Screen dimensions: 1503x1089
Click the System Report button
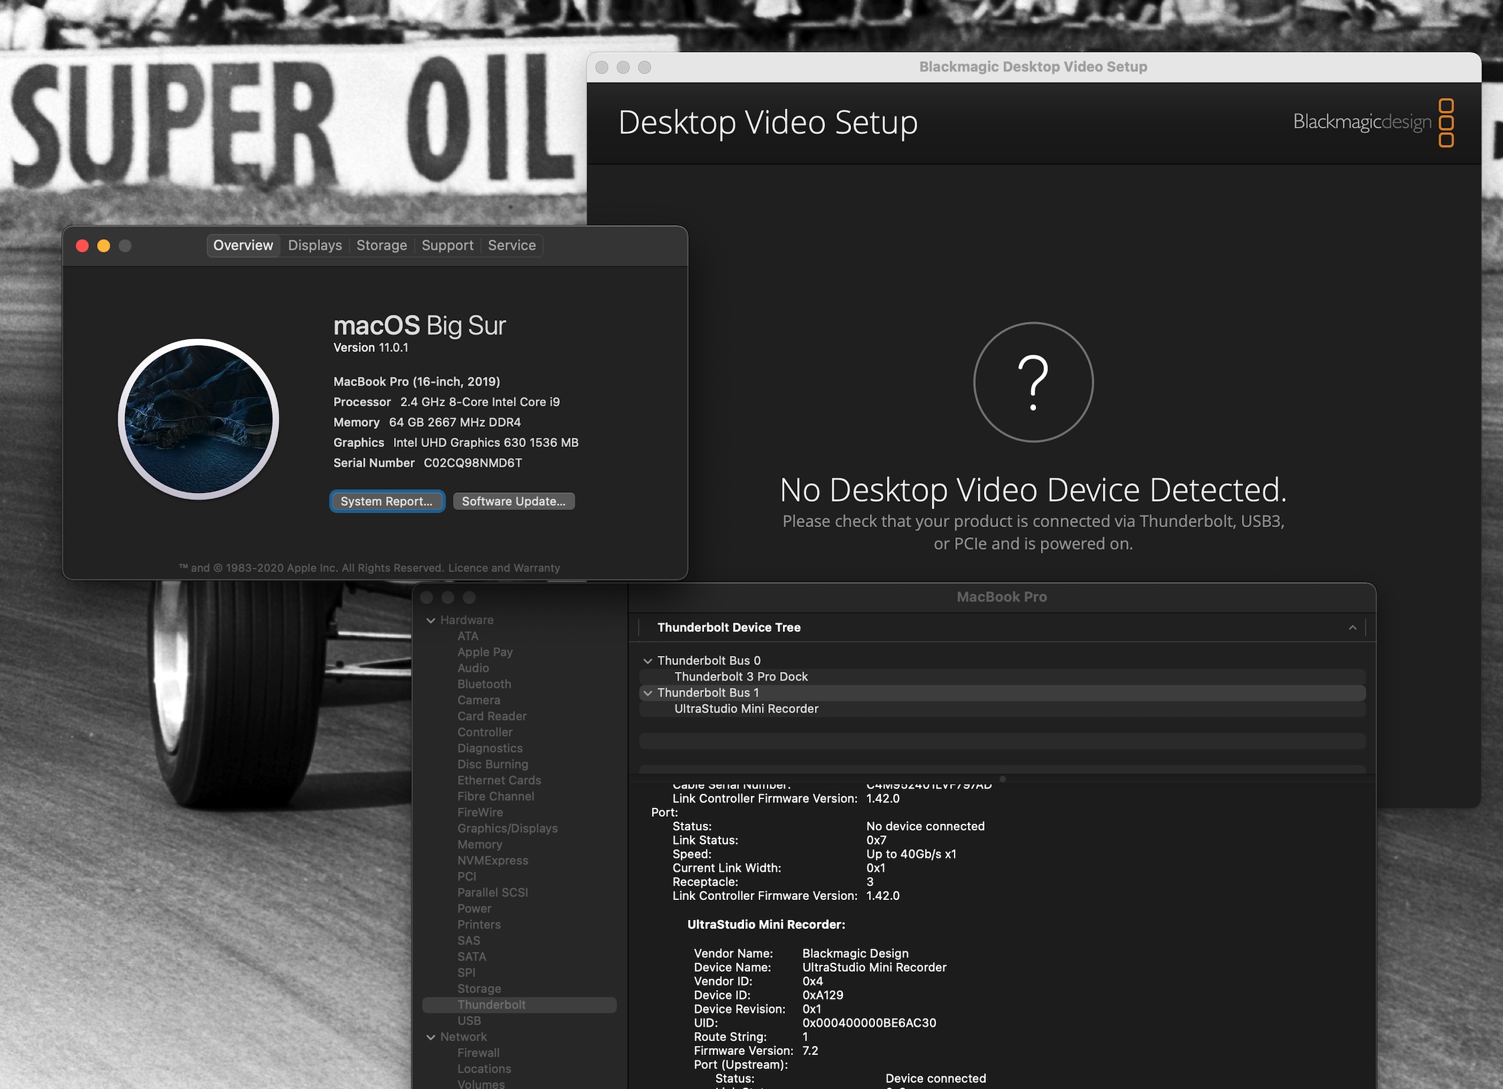tap(385, 500)
